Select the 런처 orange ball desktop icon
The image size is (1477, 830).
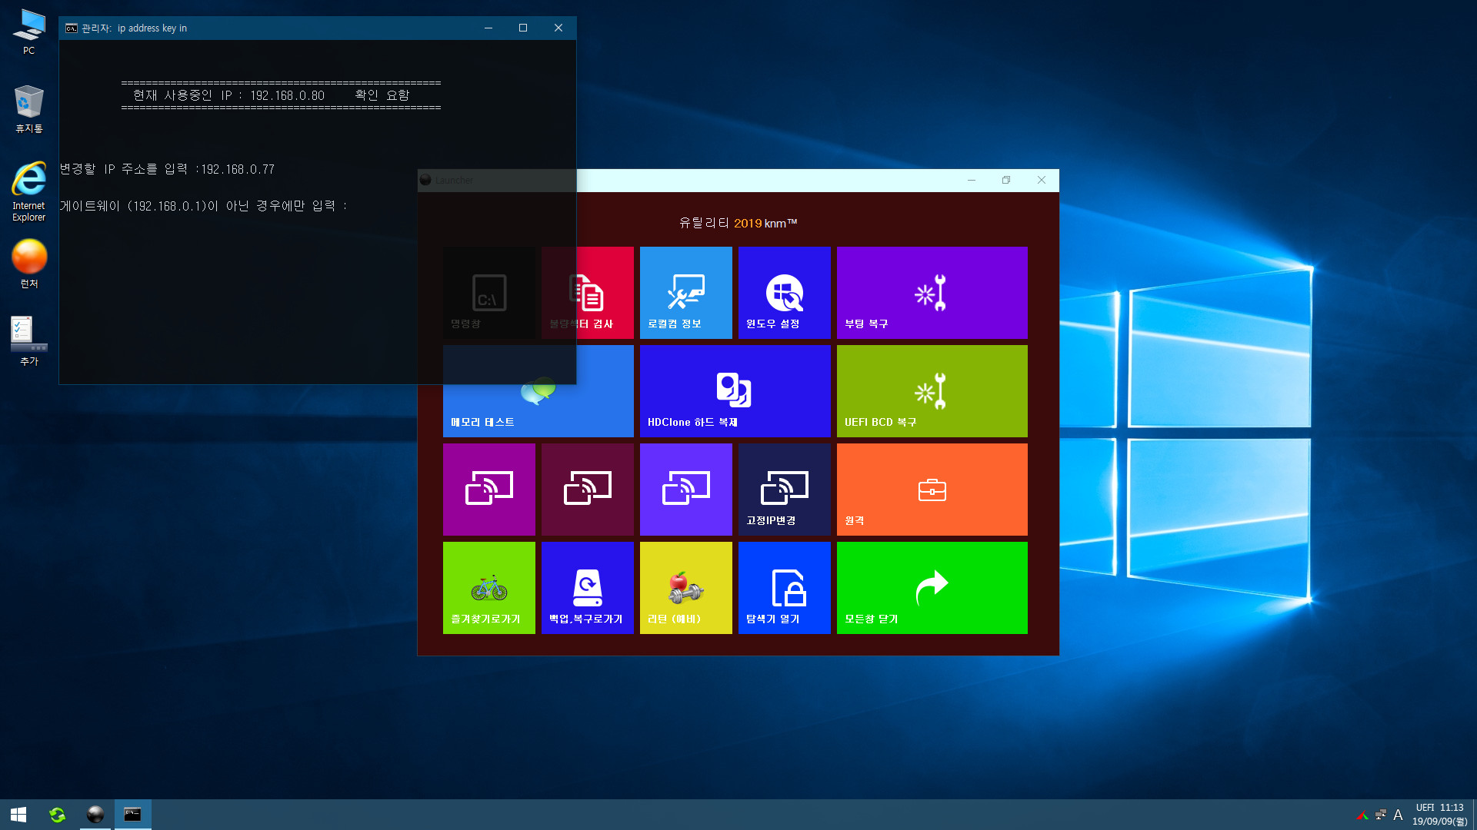29,264
